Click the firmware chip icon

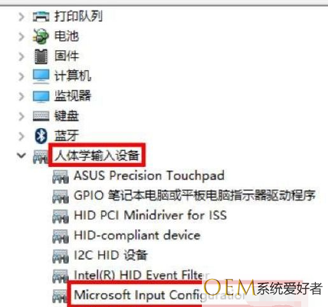tap(41, 57)
